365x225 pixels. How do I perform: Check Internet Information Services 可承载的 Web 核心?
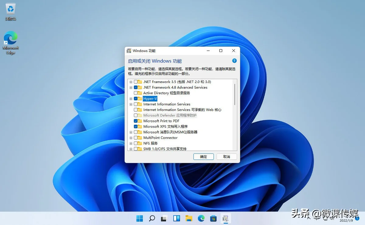(x=136, y=110)
